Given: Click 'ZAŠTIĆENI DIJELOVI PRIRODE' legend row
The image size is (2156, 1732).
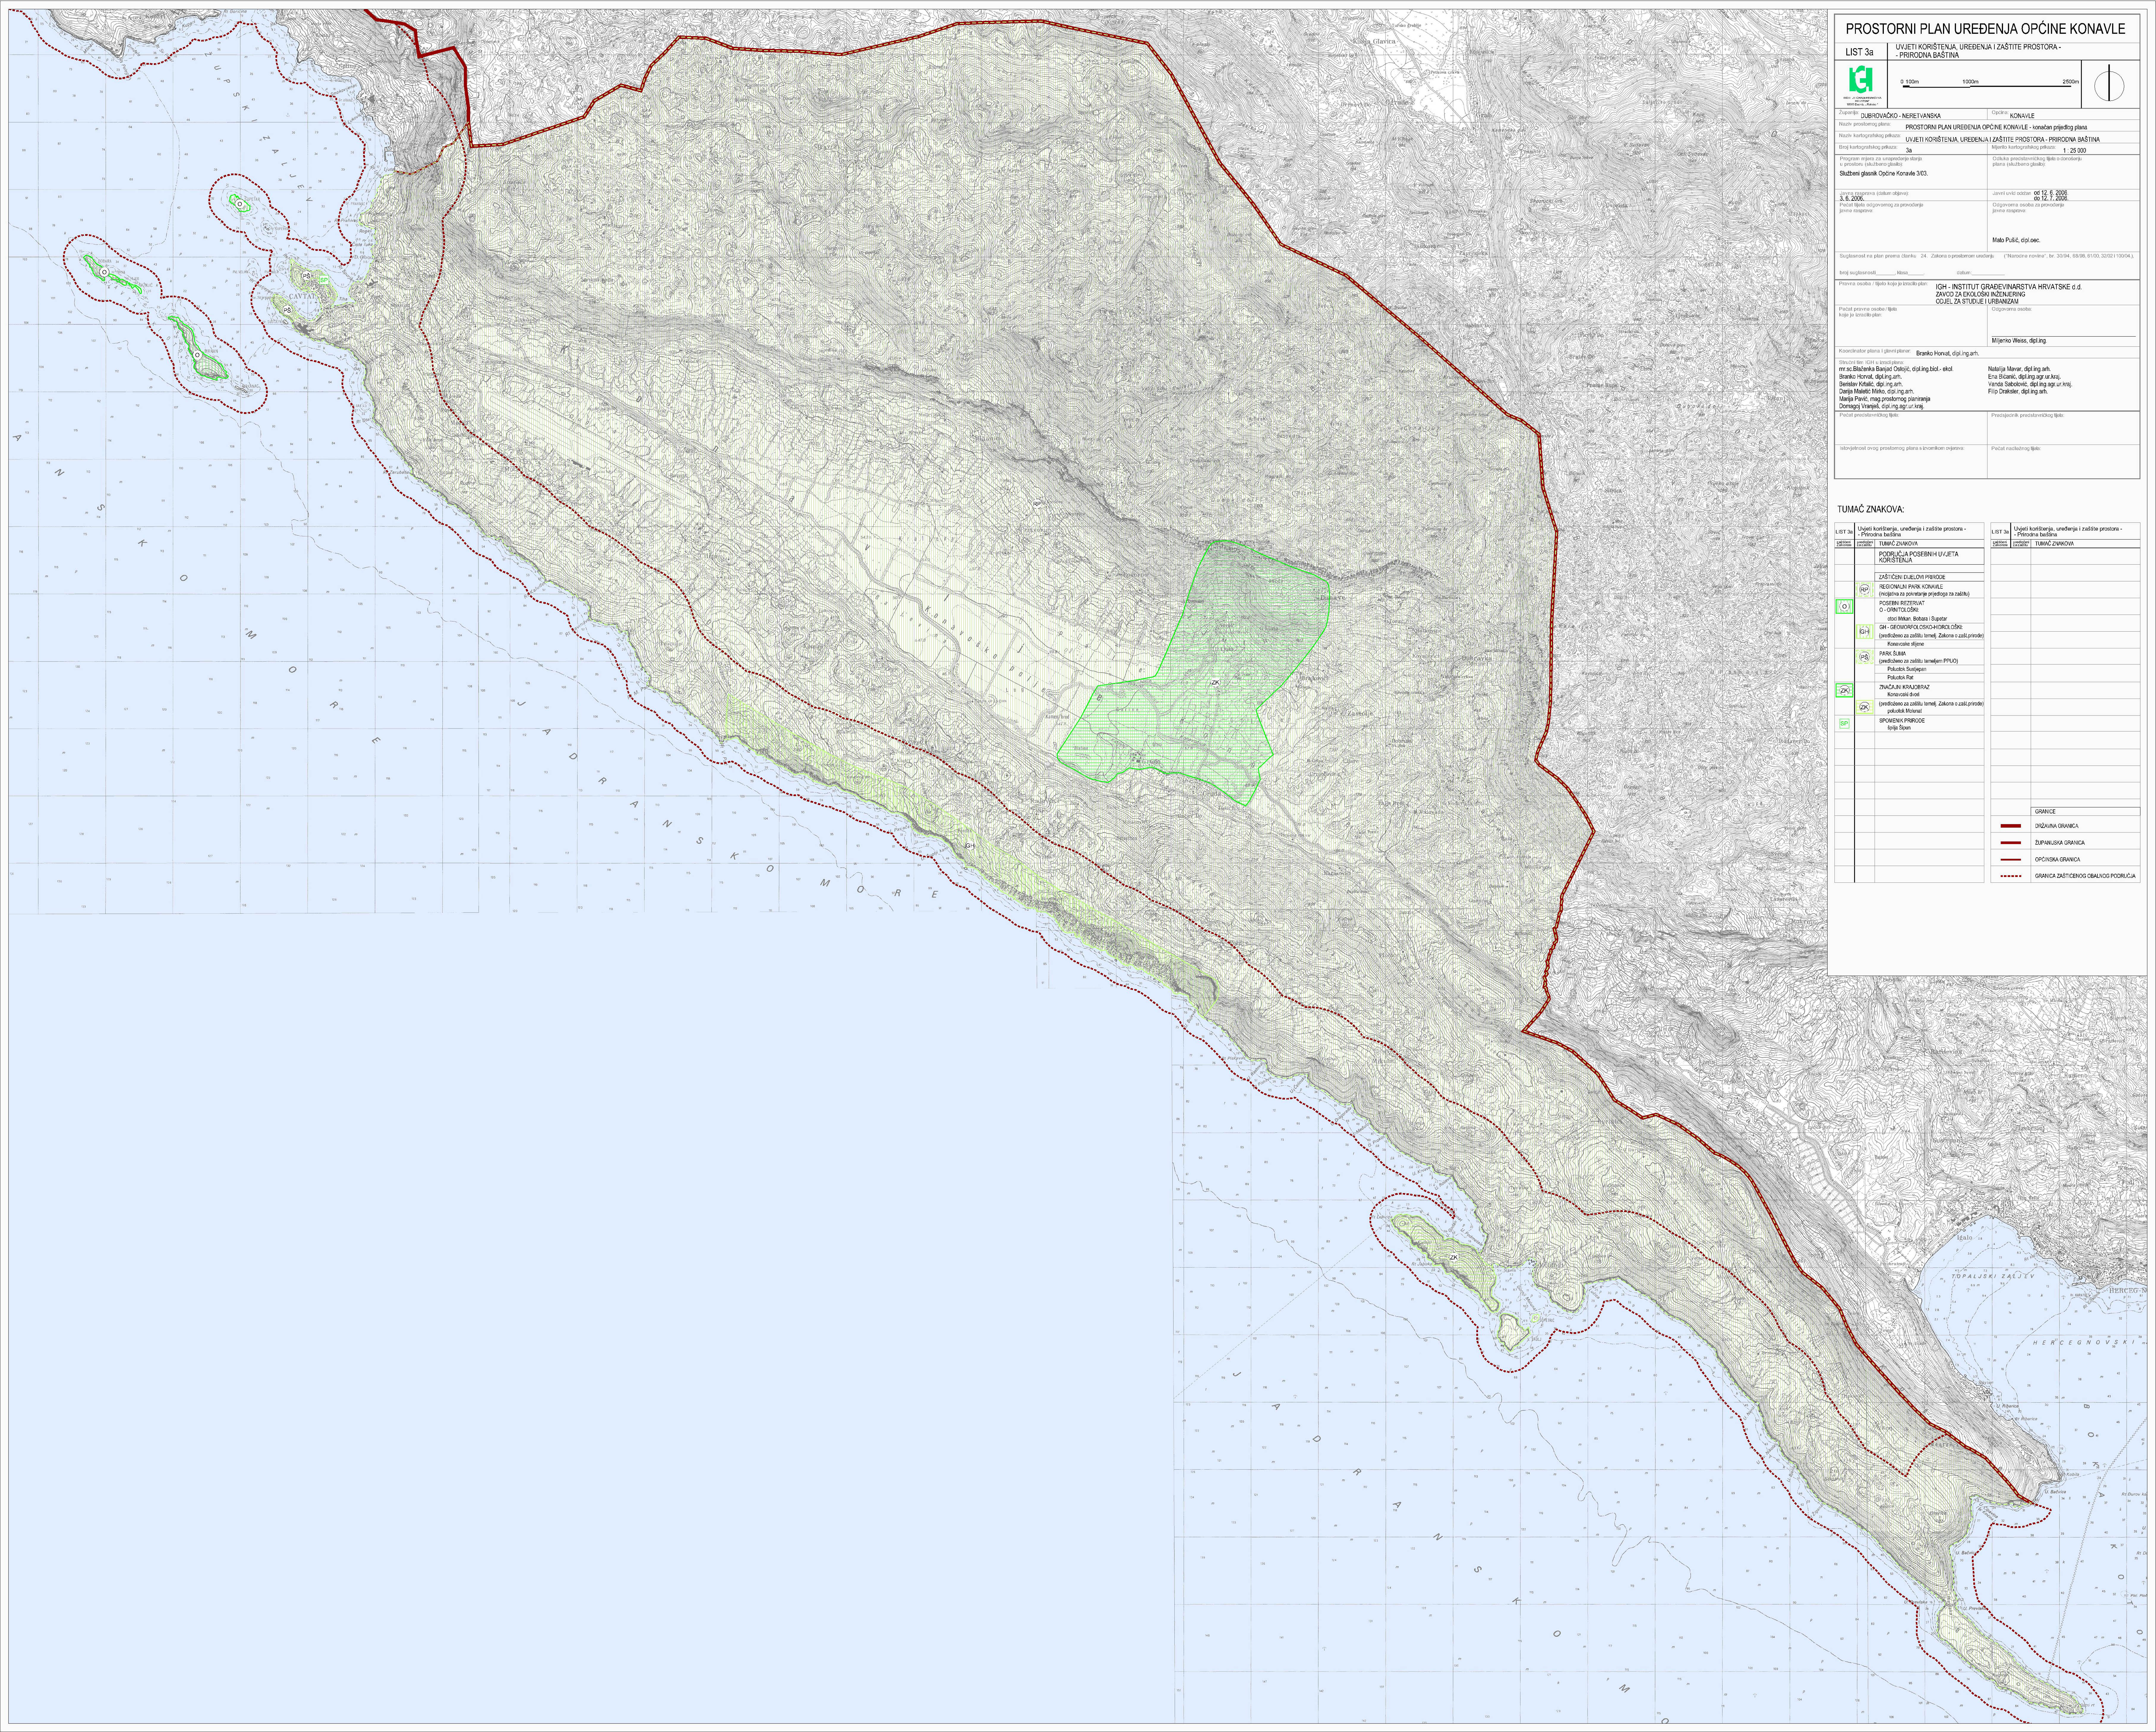Looking at the screenshot, I should 1912,577.
